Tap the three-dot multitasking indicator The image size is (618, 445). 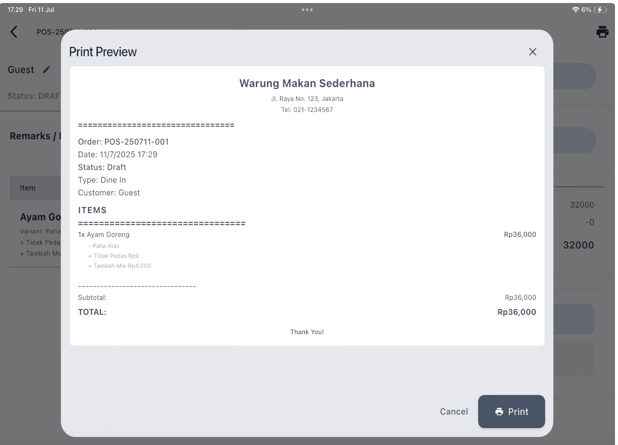(x=307, y=10)
